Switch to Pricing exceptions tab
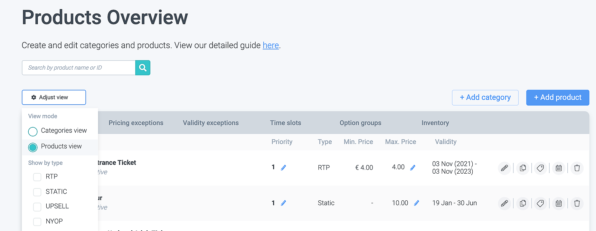 click(x=136, y=123)
